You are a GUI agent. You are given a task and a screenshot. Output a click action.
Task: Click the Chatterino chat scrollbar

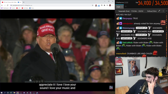[x=166, y=35]
